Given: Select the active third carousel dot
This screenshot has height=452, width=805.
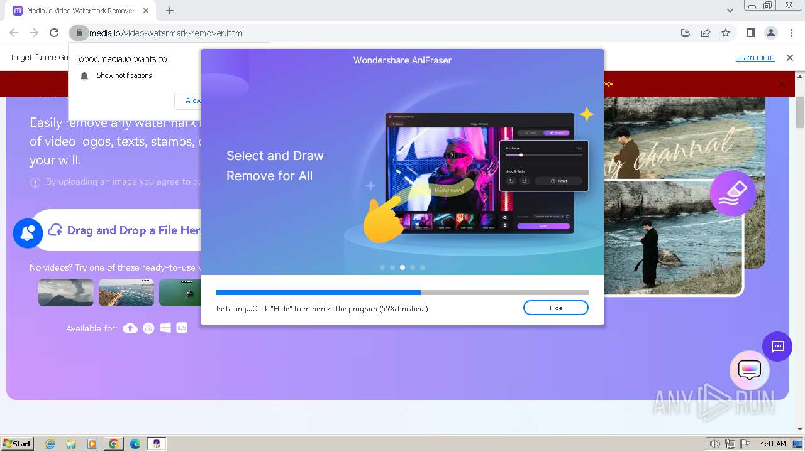Looking at the screenshot, I should click(402, 267).
